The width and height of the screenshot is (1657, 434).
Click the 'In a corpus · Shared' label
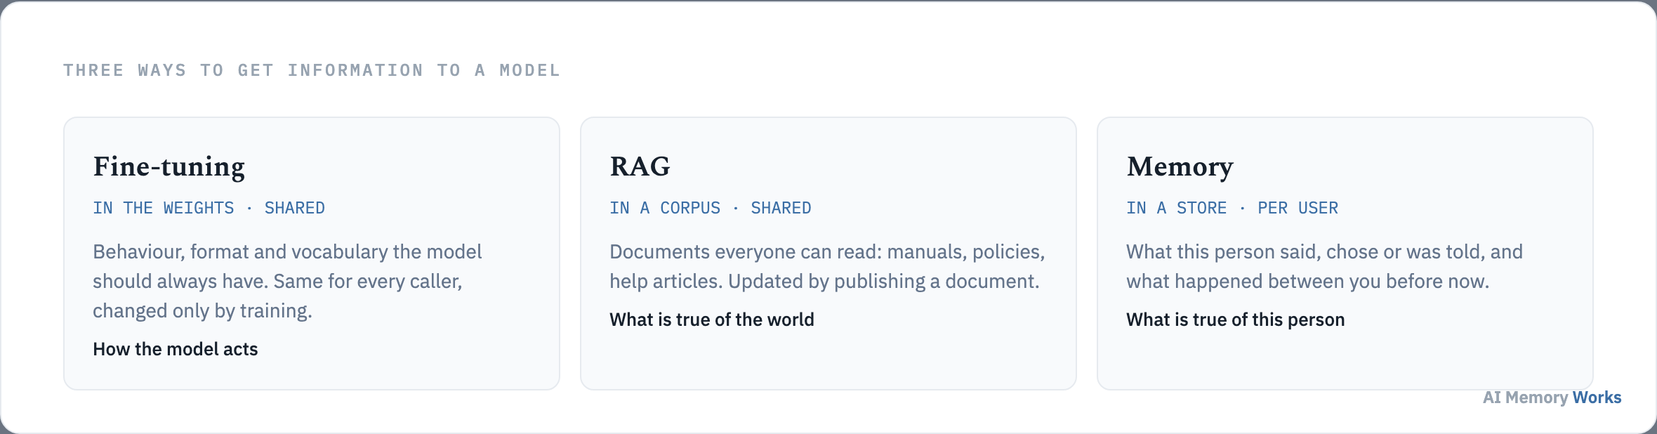(710, 208)
